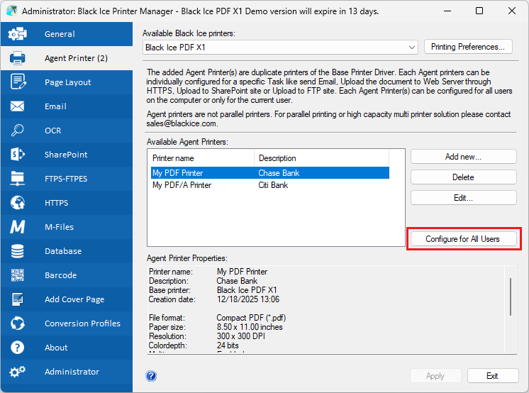Image resolution: width=529 pixels, height=393 pixels.
Task: Open the Barcode icon in sidebar
Action: pyautogui.click(x=18, y=275)
